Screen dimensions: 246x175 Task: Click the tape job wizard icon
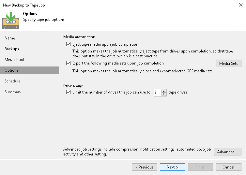[x=10, y=21]
